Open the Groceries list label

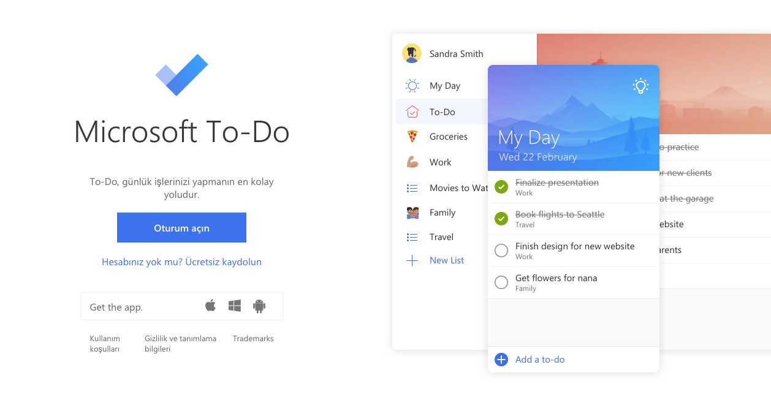coord(449,137)
